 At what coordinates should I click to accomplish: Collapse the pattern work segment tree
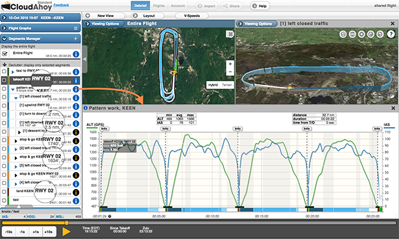pos(13,90)
